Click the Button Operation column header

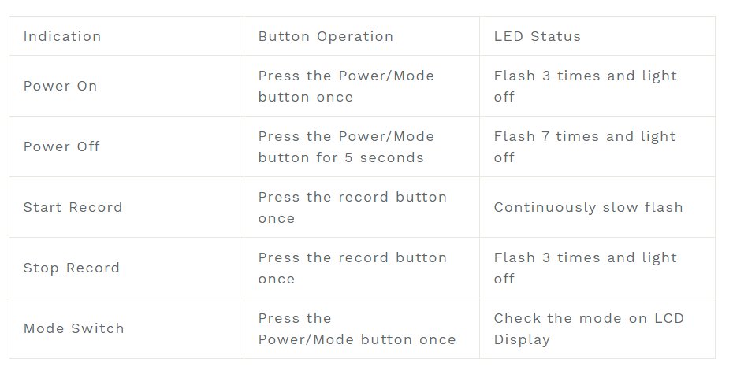coord(326,36)
